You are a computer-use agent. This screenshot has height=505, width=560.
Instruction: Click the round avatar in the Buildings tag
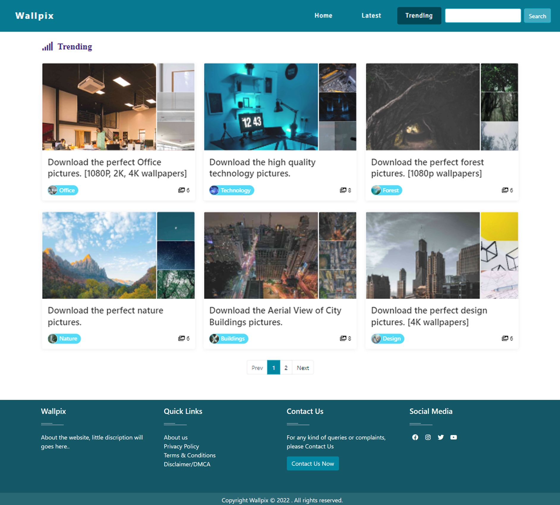214,338
